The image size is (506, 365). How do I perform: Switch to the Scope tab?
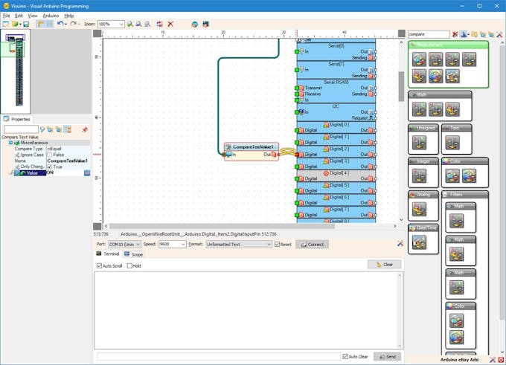[x=134, y=254]
